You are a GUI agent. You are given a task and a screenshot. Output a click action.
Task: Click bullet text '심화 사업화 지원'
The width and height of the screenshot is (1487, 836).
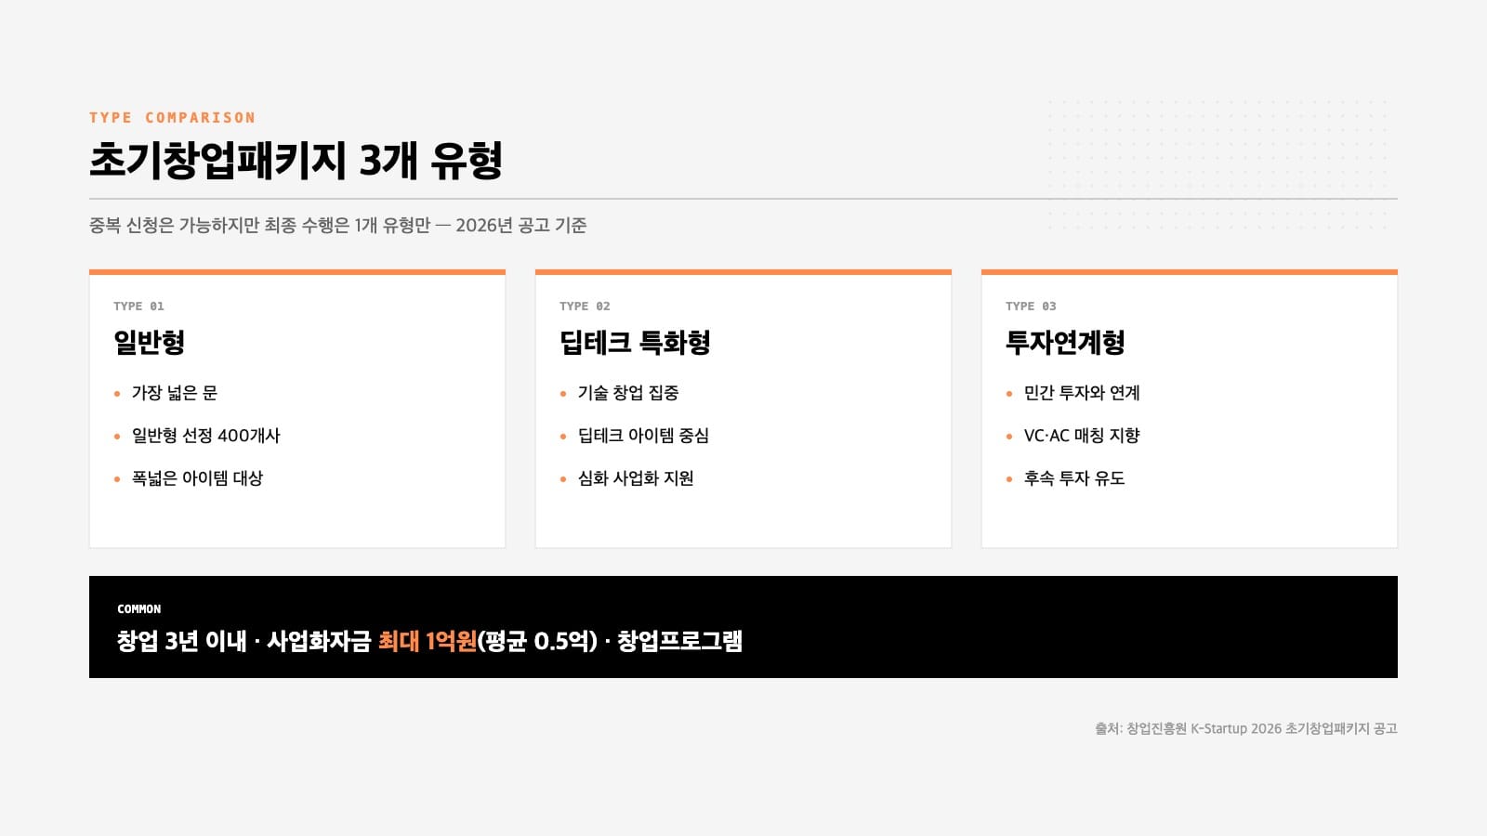click(x=636, y=478)
